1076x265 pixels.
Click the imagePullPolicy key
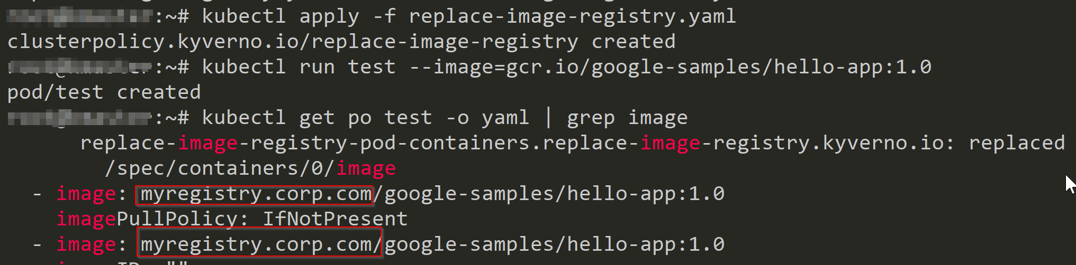(147, 219)
